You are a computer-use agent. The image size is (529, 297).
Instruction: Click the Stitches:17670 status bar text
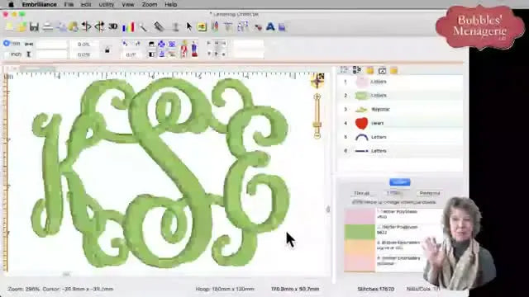pyautogui.click(x=376, y=289)
